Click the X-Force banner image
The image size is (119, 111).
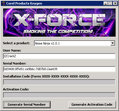59,23
